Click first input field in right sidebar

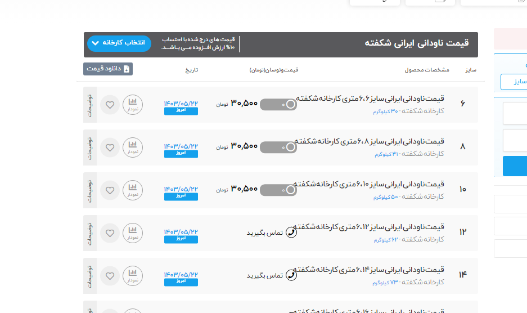(515, 113)
